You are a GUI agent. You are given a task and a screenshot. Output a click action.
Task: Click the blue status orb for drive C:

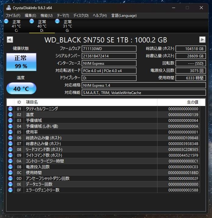[6, 21]
